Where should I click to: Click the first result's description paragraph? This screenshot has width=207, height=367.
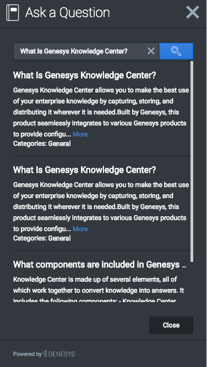[101, 112]
